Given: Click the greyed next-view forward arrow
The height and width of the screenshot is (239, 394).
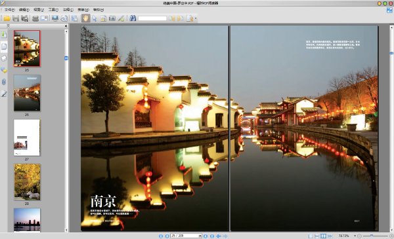Looking at the screenshot, I should pyautogui.click(x=225, y=236).
